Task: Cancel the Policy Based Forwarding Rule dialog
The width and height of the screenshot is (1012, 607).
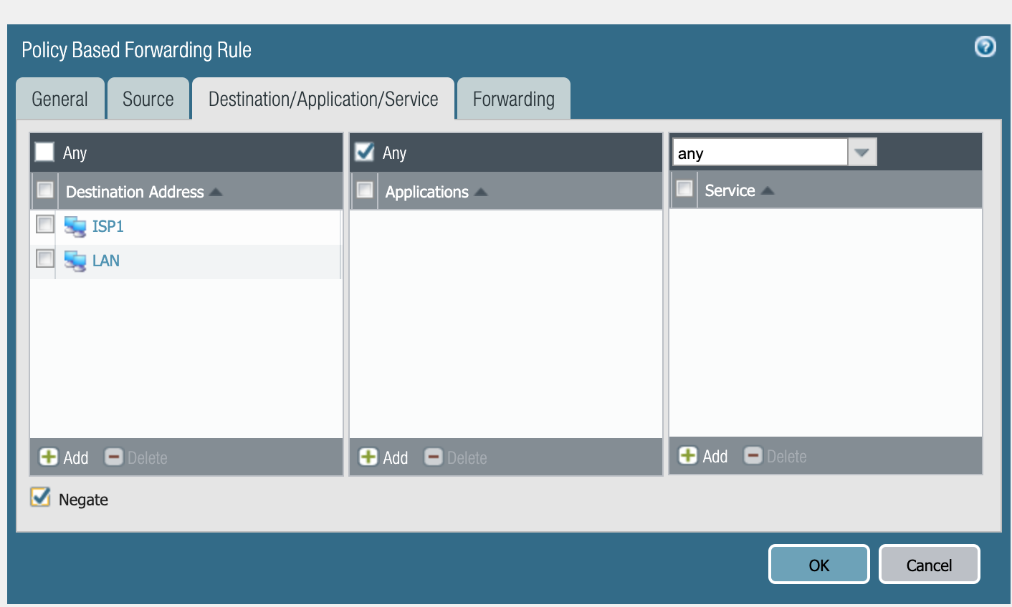Action: (929, 565)
